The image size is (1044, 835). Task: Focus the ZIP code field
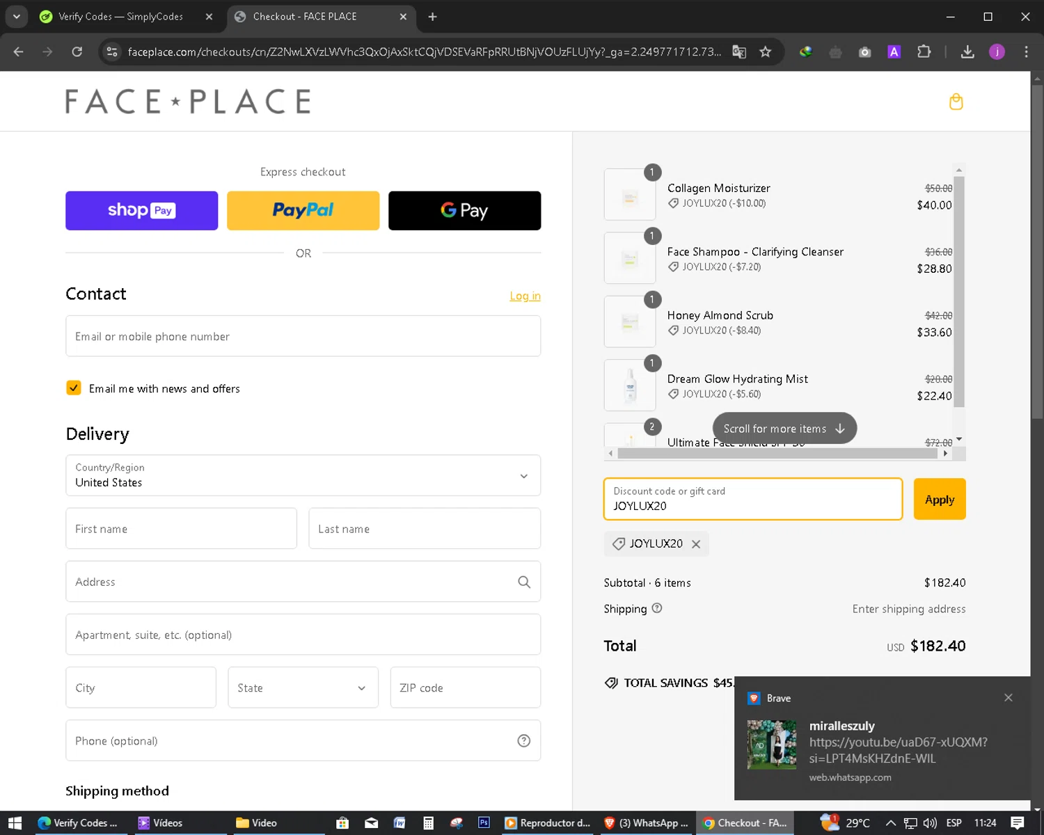[465, 687]
